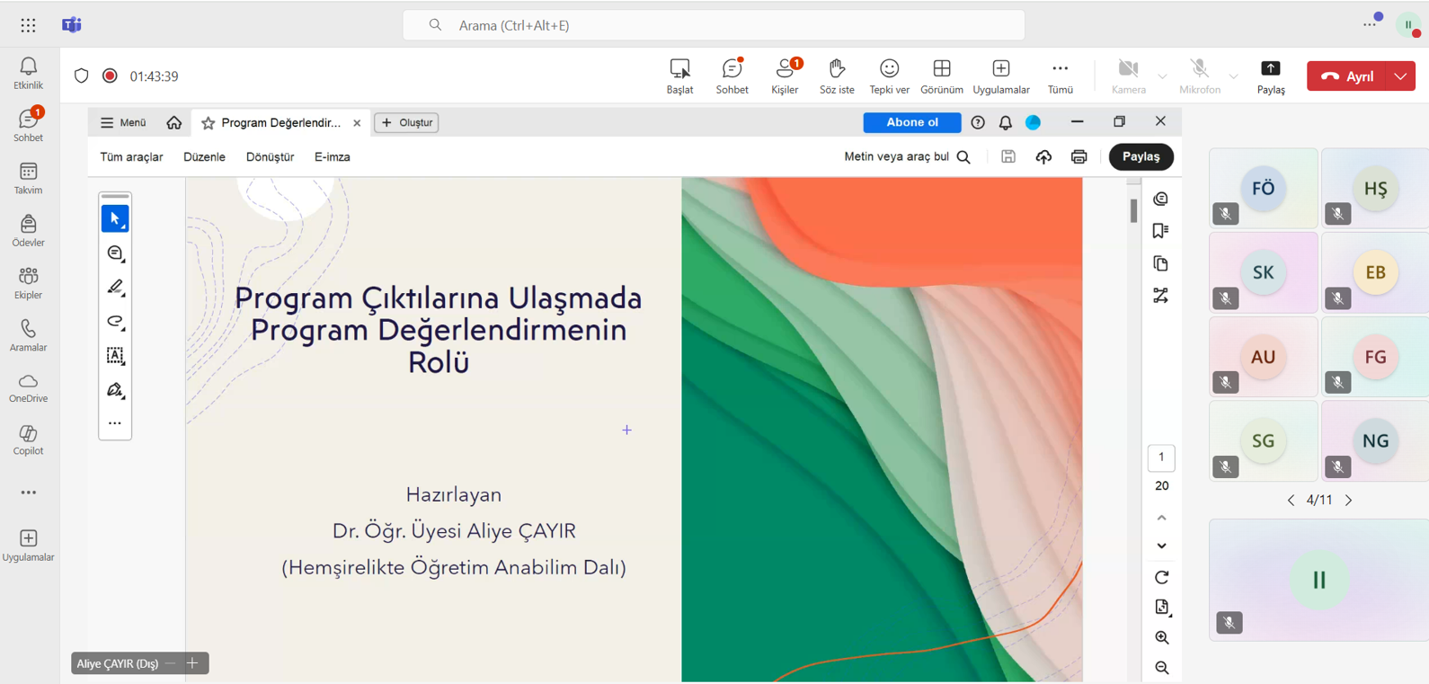The image size is (1429, 684).
Task: Open OneDrive from the left sidebar
Action: point(28,388)
